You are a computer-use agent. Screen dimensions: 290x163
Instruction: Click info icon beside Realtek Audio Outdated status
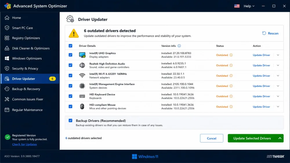tap(231, 65)
